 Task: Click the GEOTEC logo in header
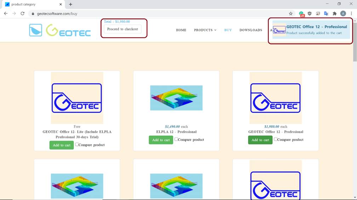click(68, 30)
